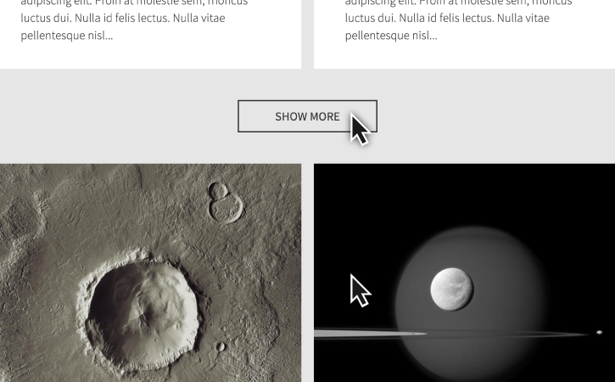
Task: Click "luctus dui" text in left card
Action: [45, 18]
